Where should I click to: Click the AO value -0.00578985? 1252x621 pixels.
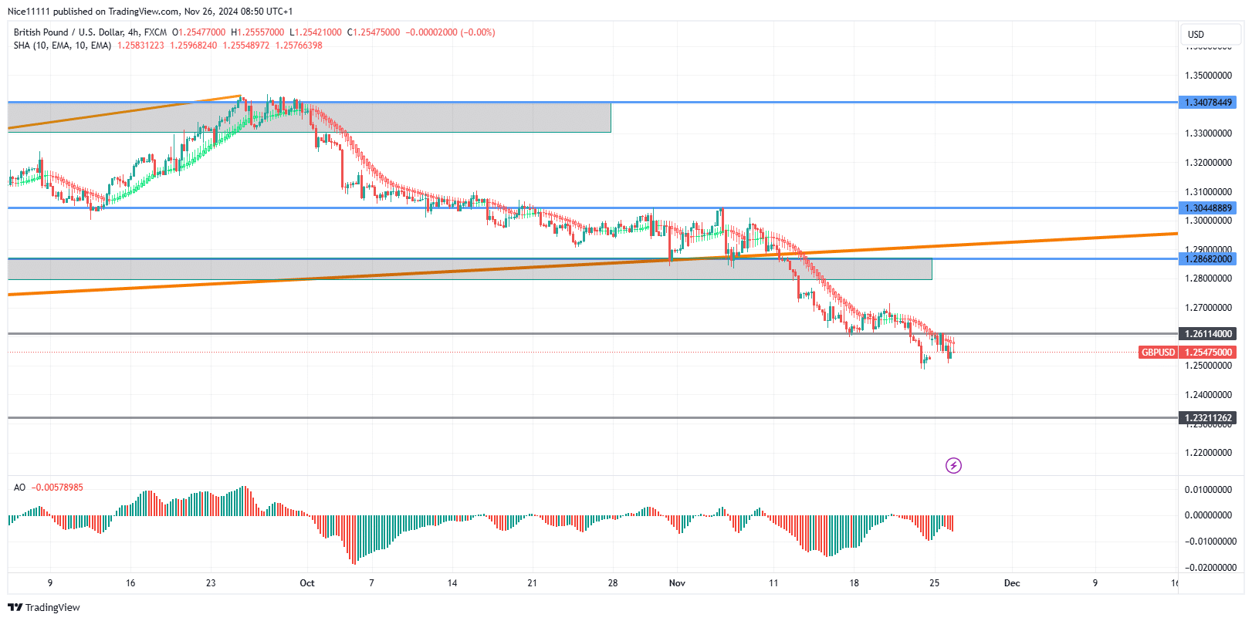57,488
